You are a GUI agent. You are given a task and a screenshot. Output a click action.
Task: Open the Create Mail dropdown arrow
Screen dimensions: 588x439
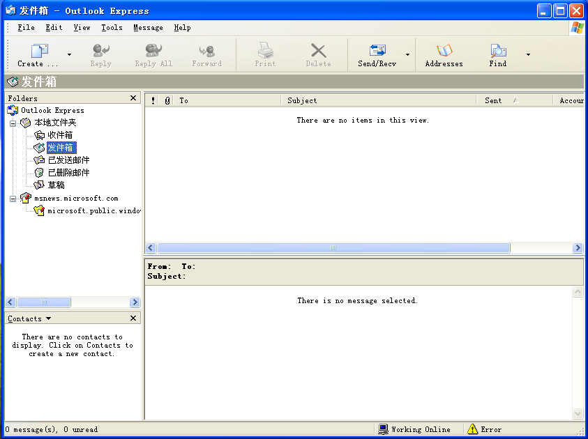point(69,54)
